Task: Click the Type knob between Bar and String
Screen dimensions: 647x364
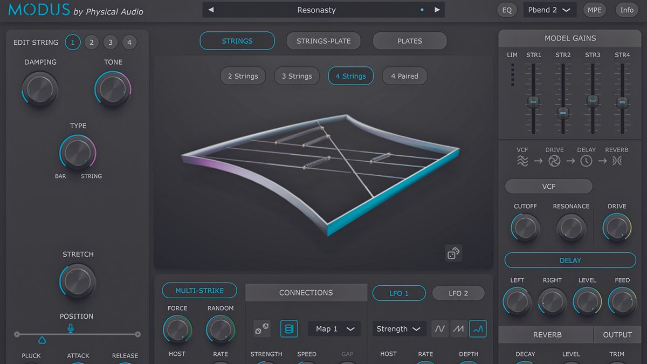Action: 78,153
